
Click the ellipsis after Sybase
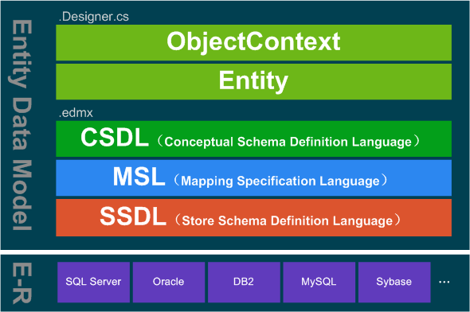point(444,282)
